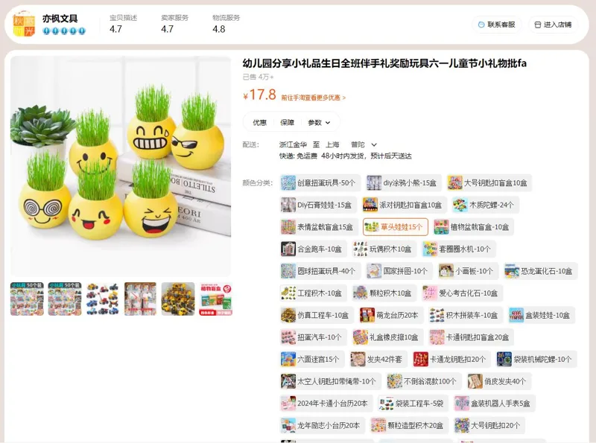Click the 工程积木-10盒 variant image icon
The width and height of the screenshot is (596, 443).
[288, 293]
